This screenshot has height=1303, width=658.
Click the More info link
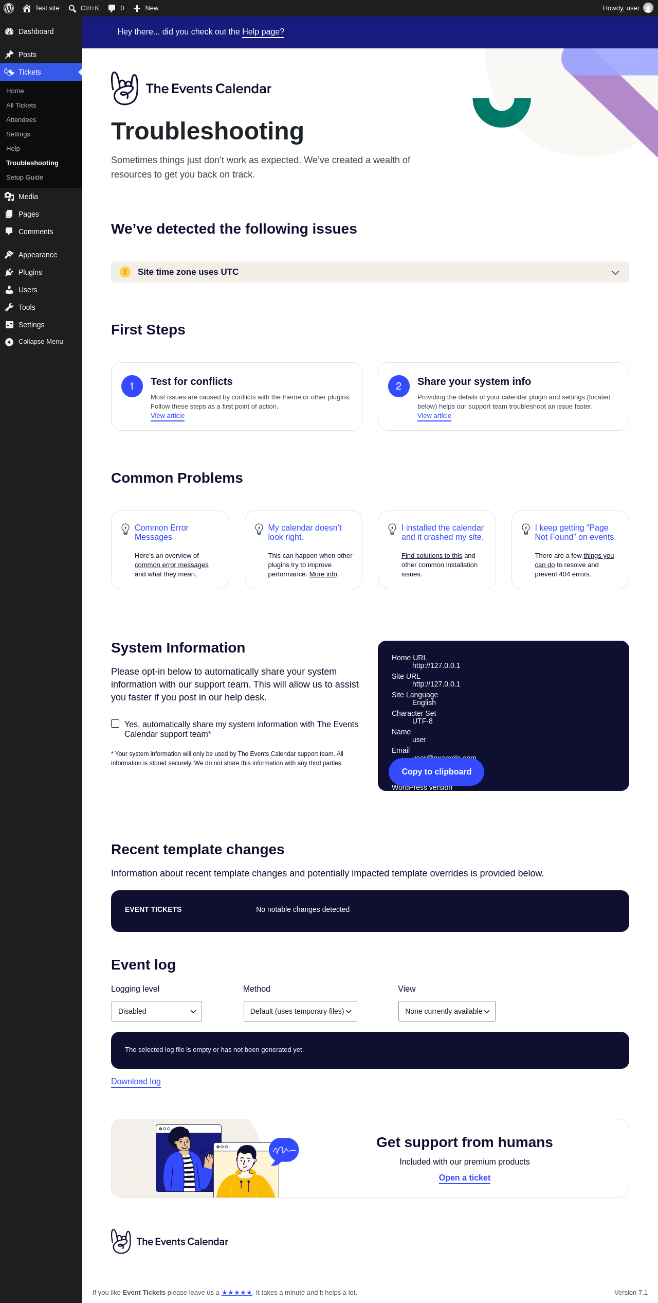323,574
